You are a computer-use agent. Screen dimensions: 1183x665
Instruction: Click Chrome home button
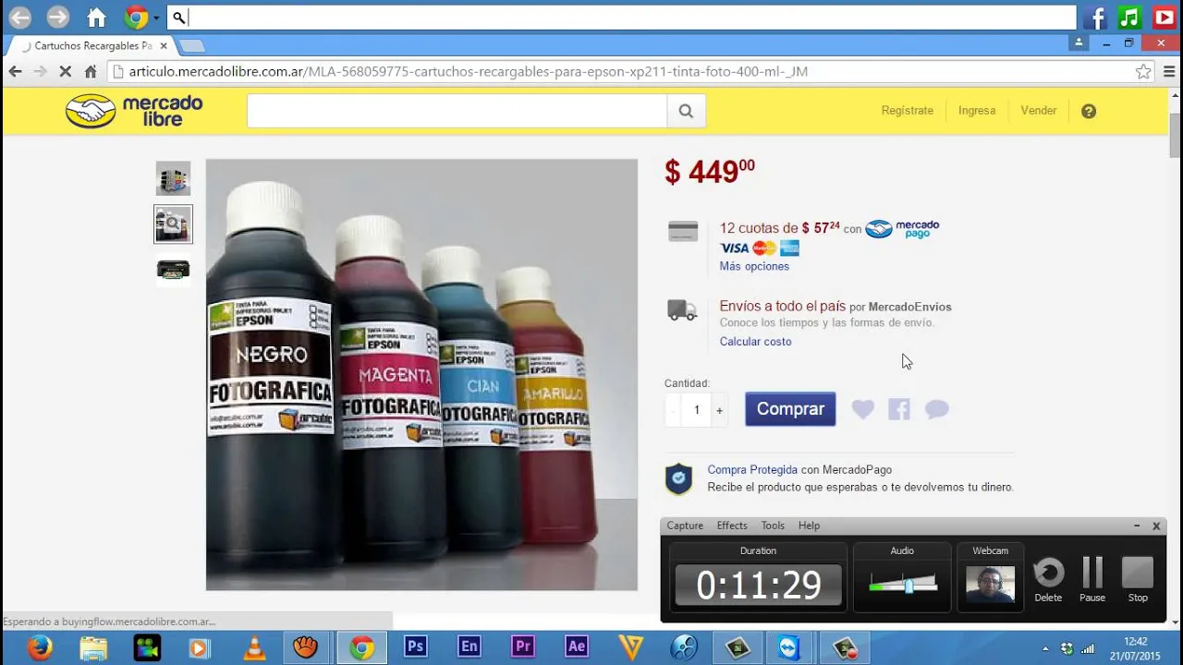tap(91, 71)
